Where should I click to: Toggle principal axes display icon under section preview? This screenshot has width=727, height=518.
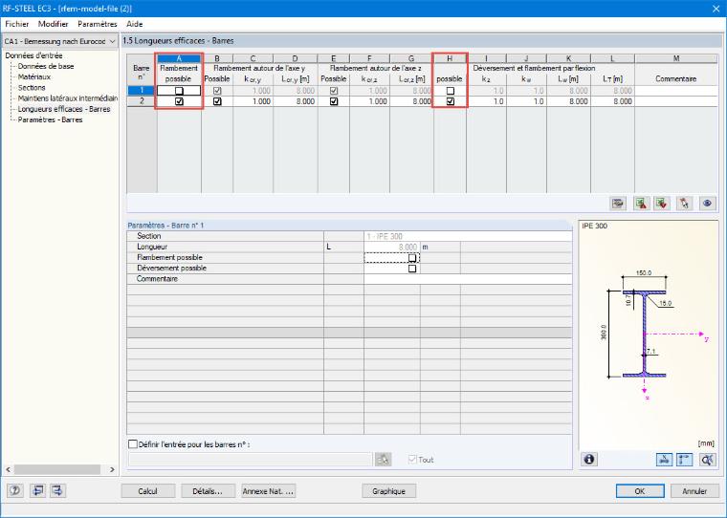click(x=685, y=459)
